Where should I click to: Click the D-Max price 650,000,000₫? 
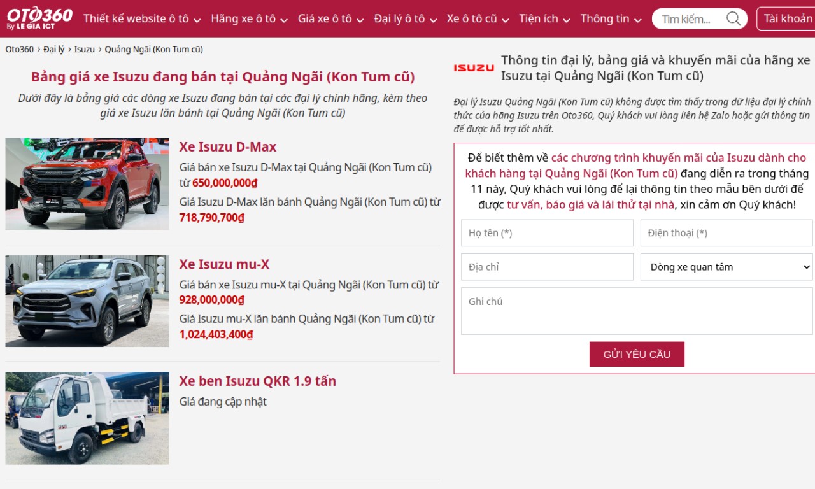[x=225, y=183]
